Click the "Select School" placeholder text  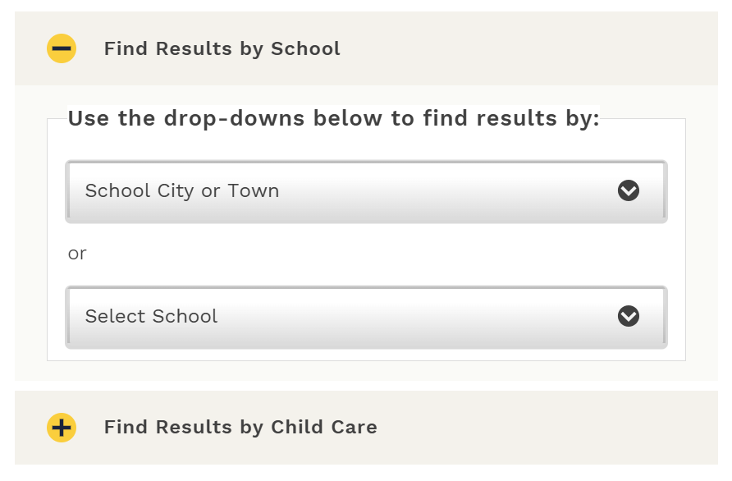coord(152,317)
